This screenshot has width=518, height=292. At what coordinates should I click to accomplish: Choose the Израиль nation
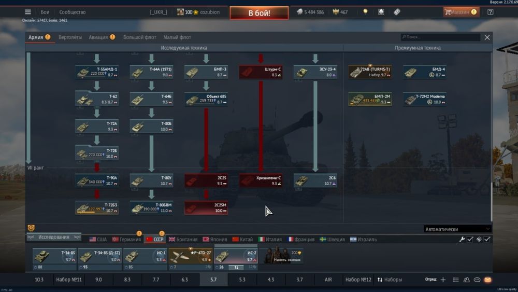click(364, 239)
